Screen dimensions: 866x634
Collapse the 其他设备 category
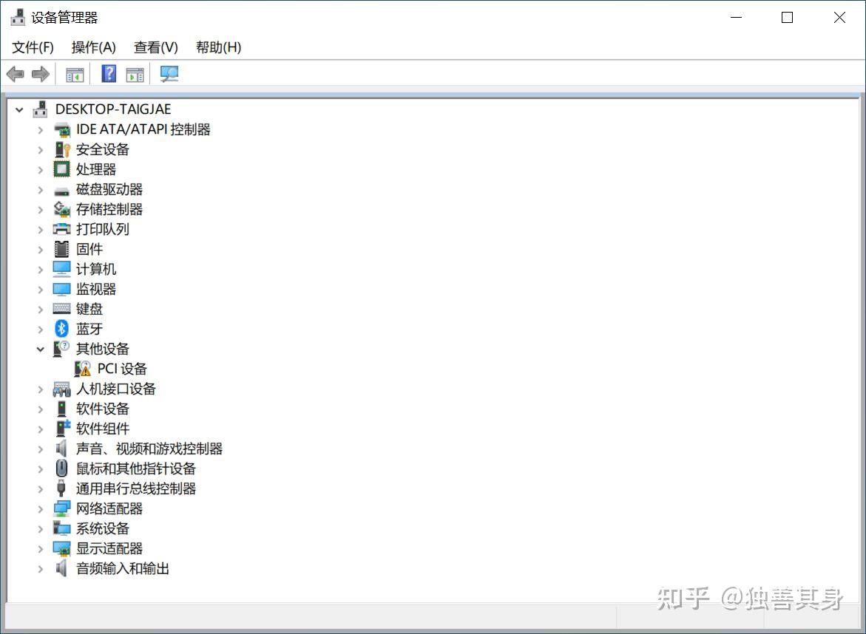tap(41, 350)
